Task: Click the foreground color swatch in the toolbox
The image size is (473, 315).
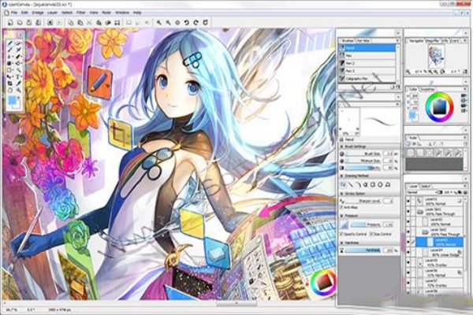Action: click(x=12, y=100)
